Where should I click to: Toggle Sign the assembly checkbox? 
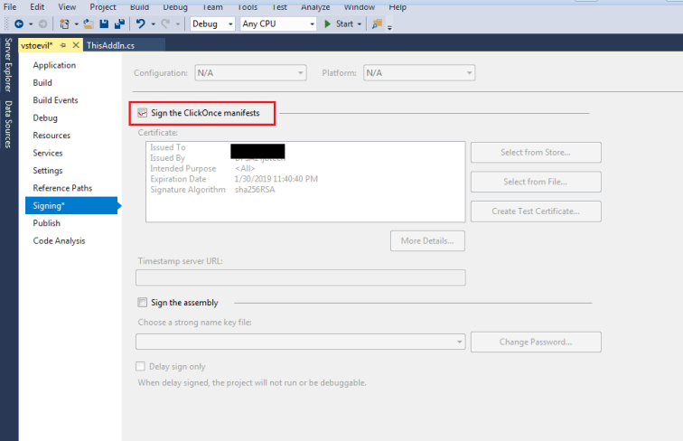pyautogui.click(x=143, y=302)
